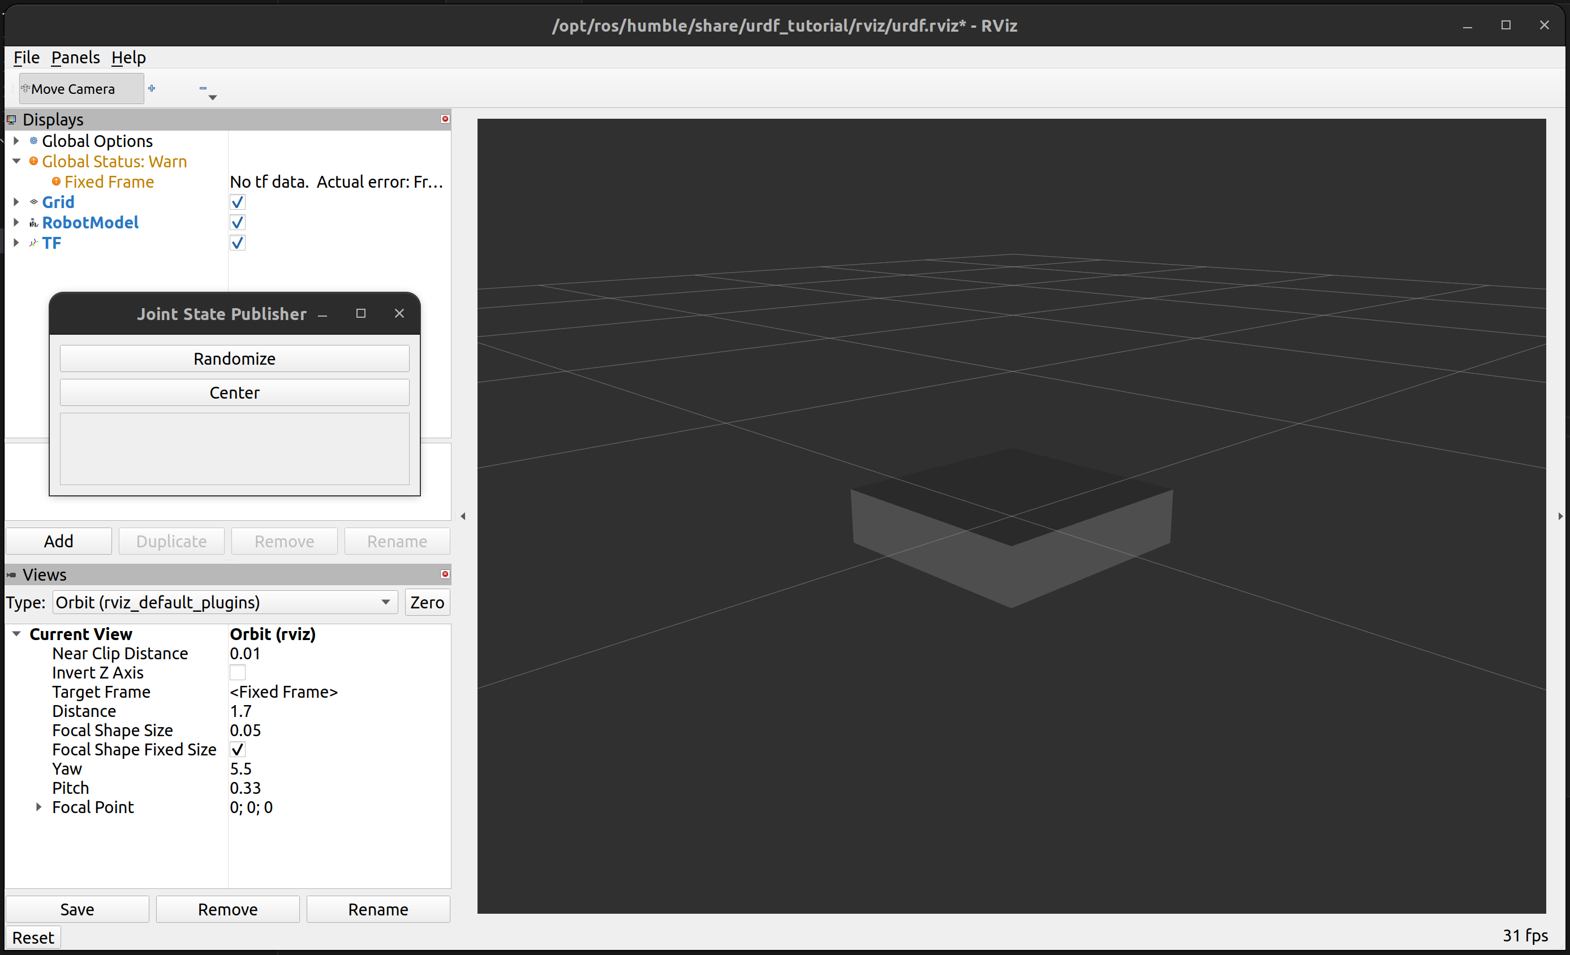Click the Fixed Frame warning icon
The height and width of the screenshot is (955, 1570).
56,182
